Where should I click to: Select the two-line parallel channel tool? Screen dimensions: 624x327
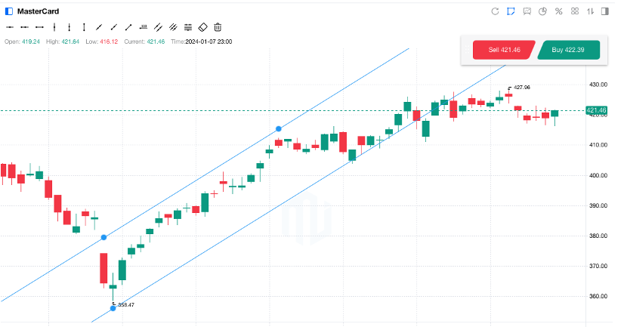(159, 27)
